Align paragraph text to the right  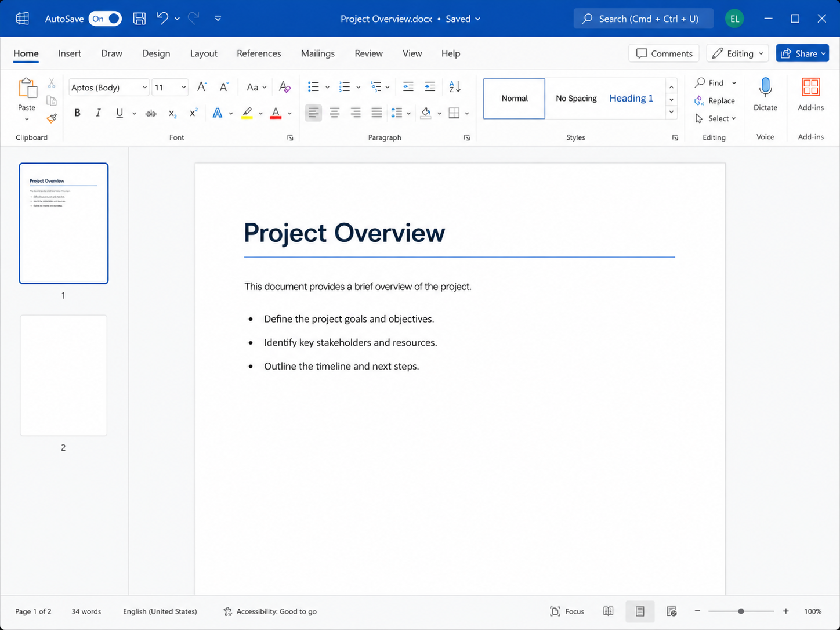(356, 113)
